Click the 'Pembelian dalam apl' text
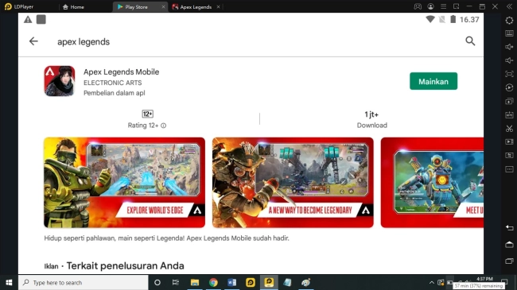 pyautogui.click(x=115, y=93)
